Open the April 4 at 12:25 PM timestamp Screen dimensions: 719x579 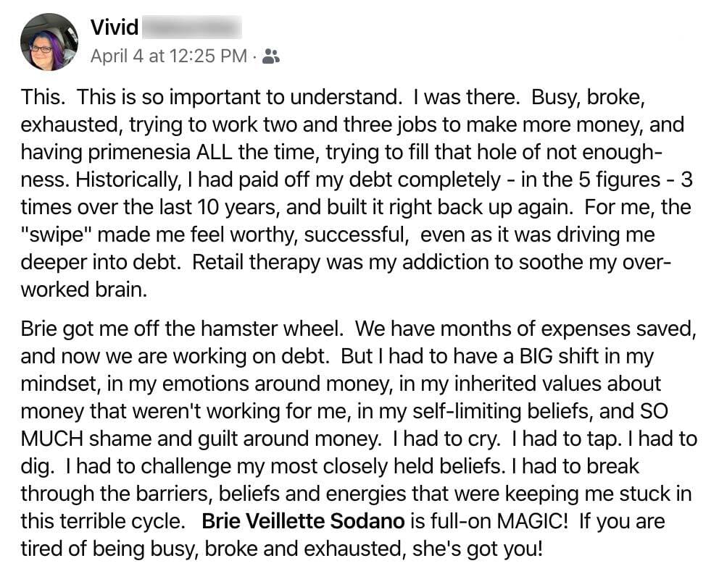tap(169, 56)
